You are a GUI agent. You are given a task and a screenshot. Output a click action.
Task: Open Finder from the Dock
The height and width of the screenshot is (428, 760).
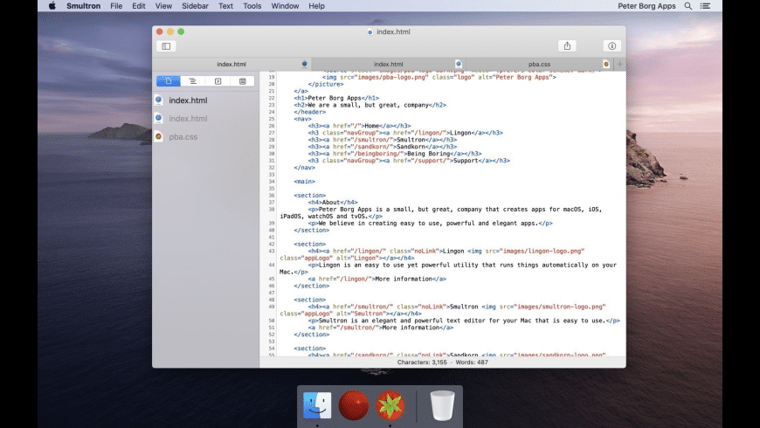point(317,405)
